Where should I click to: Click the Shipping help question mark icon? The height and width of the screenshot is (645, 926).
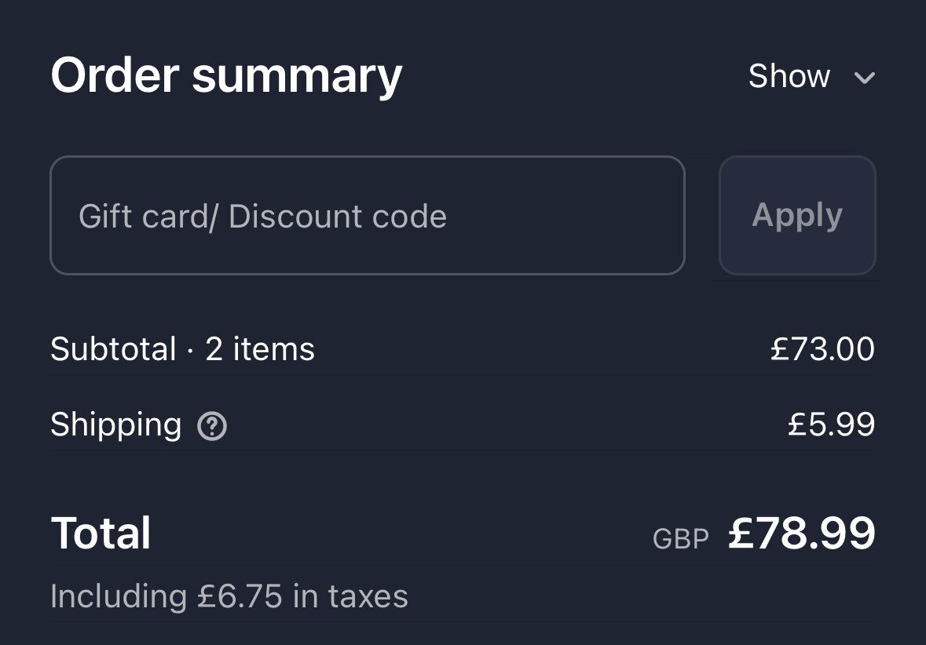point(212,427)
